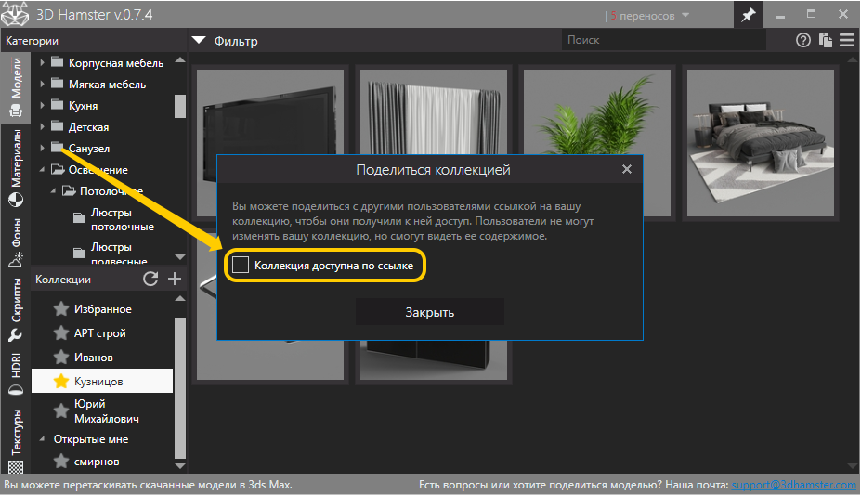Open the bed model thumbnail

[x=761, y=143]
